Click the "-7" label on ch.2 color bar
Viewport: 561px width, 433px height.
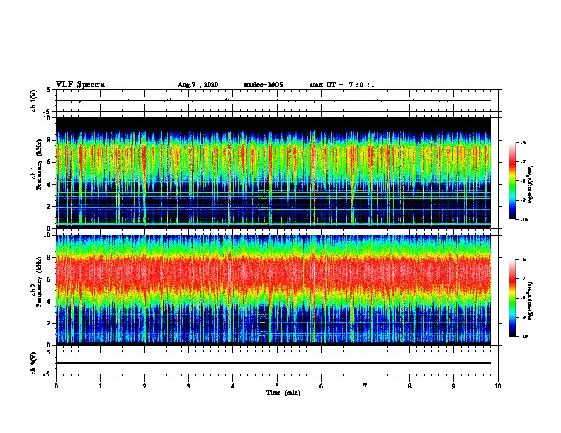(x=523, y=279)
